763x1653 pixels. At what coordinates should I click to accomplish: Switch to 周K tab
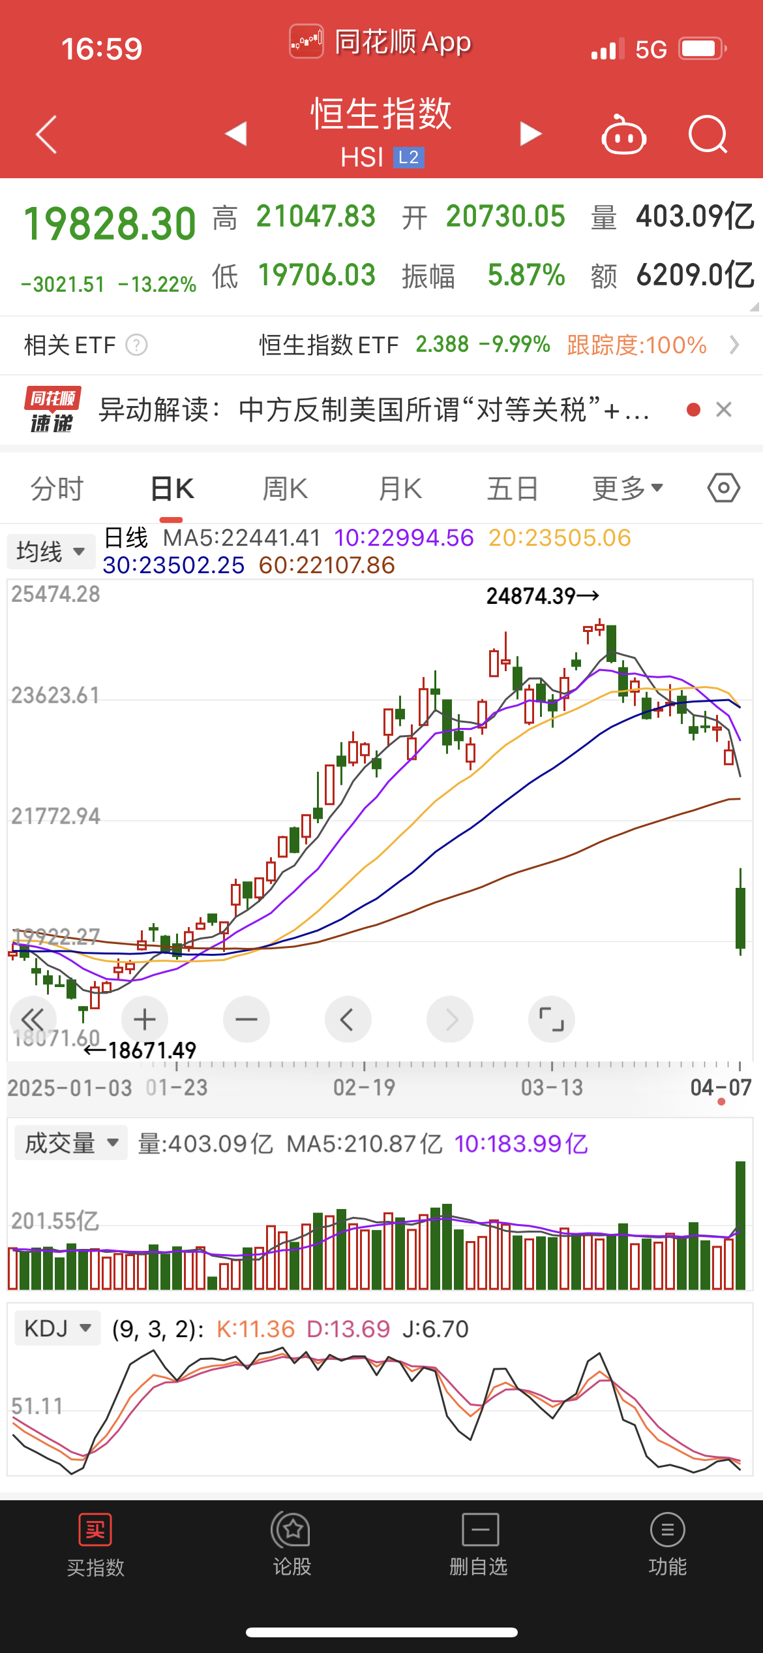(x=285, y=488)
